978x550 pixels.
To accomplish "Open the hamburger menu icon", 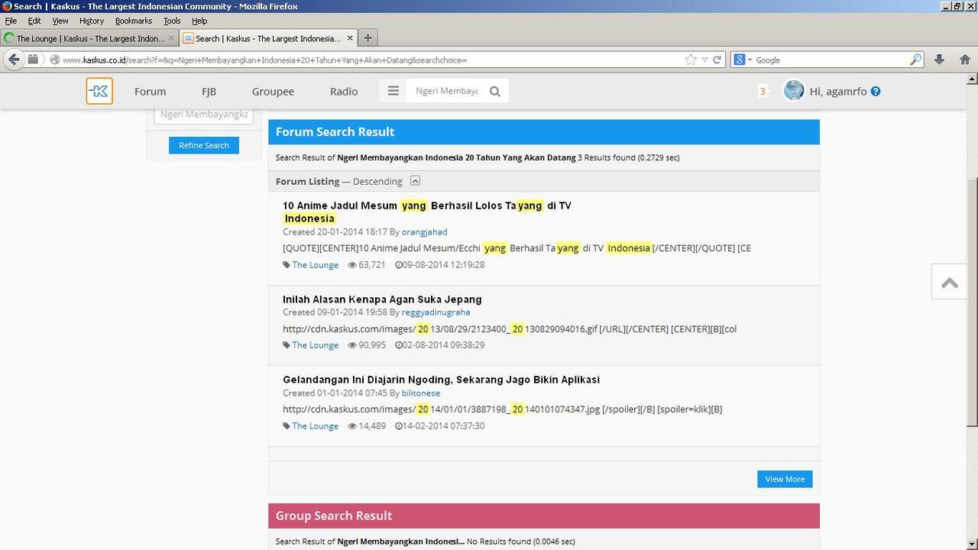I will tap(393, 91).
